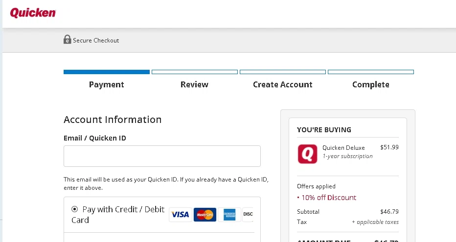
Task: Click the MasterCard icon
Action: coord(205,215)
